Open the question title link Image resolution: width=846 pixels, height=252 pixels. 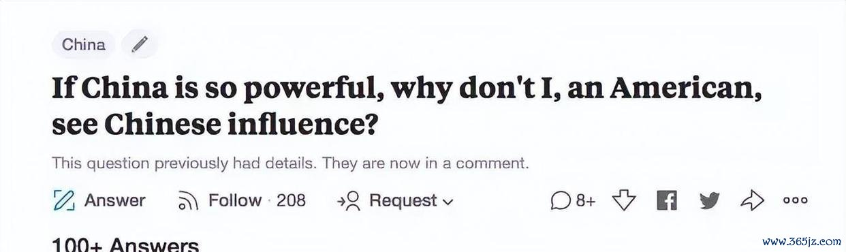click(407, 106)
